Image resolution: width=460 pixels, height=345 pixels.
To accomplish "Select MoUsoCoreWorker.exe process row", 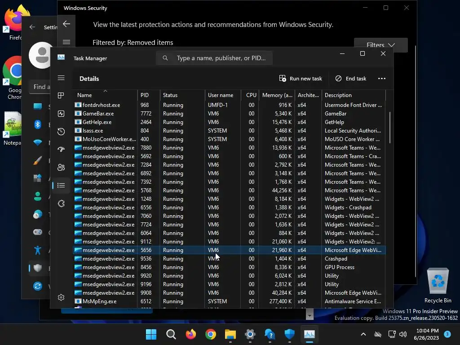I will [x=229, y=139].
